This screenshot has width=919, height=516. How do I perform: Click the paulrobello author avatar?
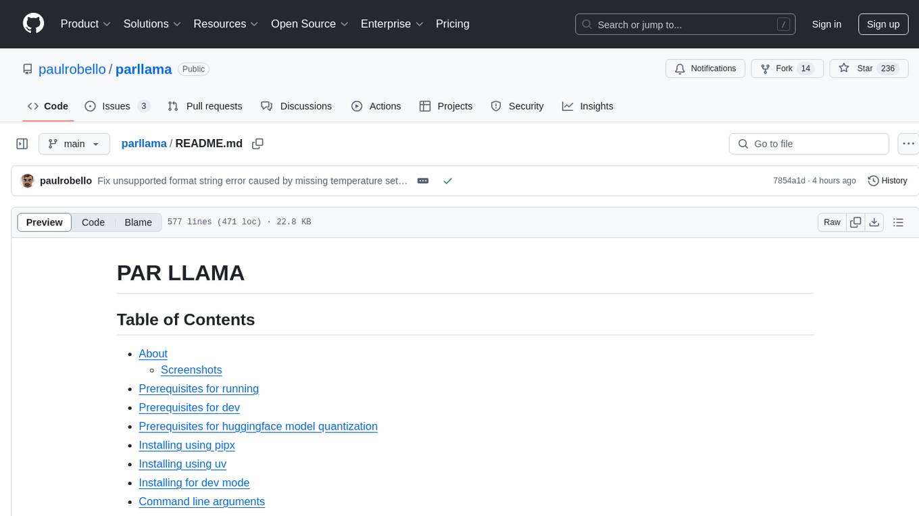click(28, 181)
